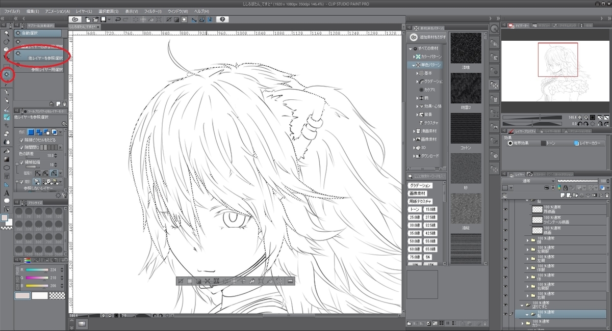Screen dimensions: 612x331
Task: Select the Figure (hexagon) tool
Action: [x=7, y=167]
